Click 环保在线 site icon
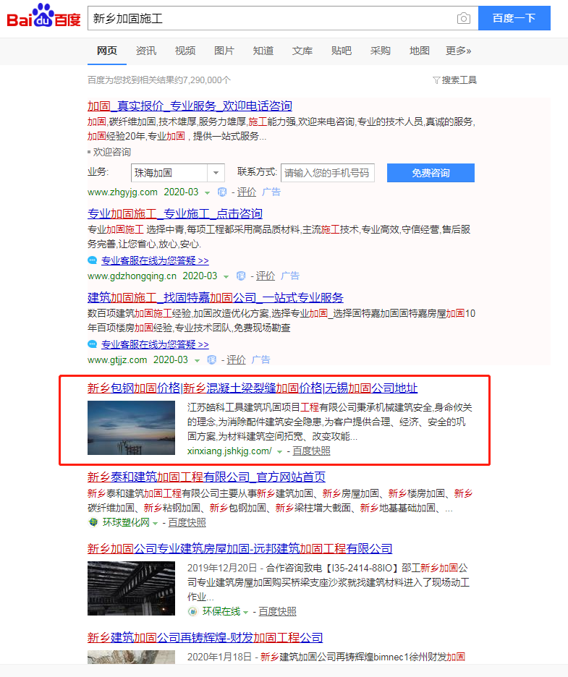 pos(192,611)
